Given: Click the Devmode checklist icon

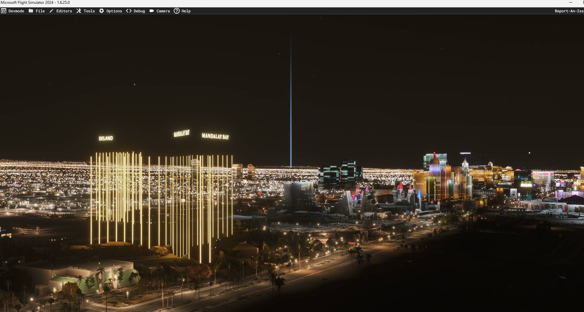Looking at the screenshot, I should coord(4,11).
